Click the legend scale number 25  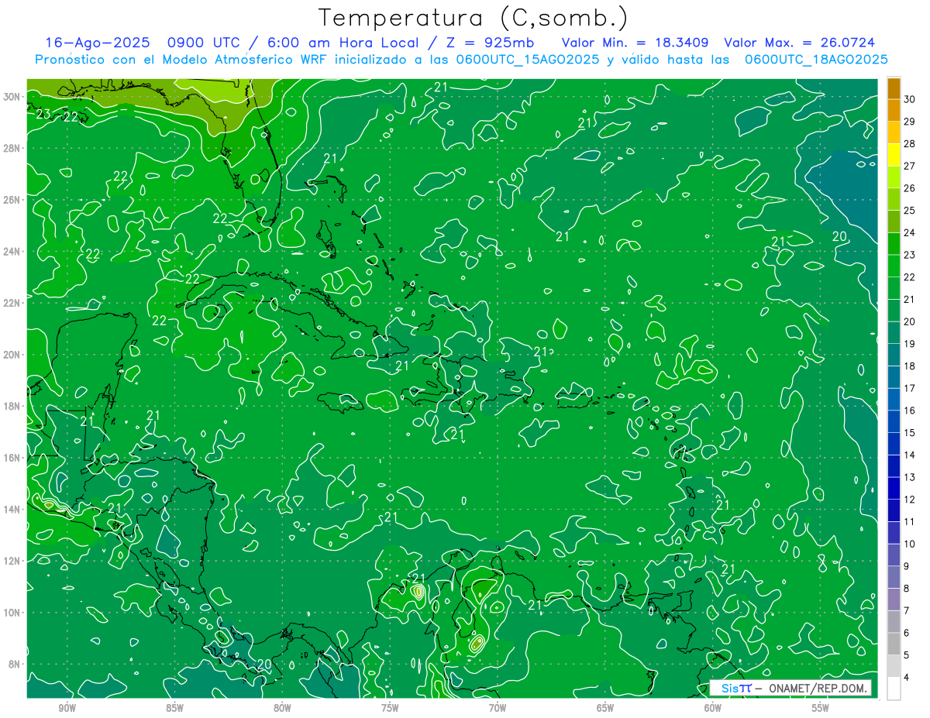click(910, 210)
